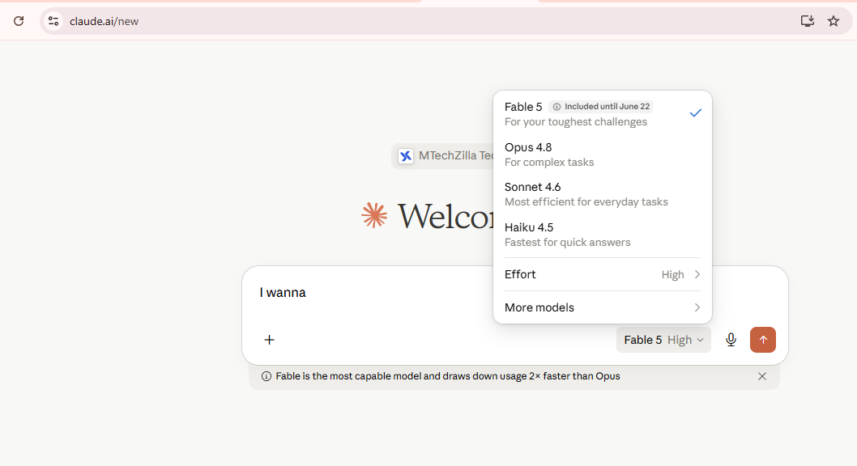Click the claude.ai/new address bar URL
Screen dimensions: 857x466
[x=104, y=21]
